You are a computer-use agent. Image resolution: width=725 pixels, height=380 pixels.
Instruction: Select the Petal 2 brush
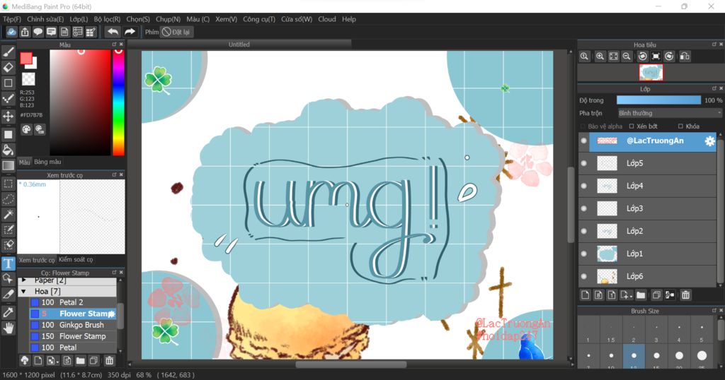click(73, 302)
